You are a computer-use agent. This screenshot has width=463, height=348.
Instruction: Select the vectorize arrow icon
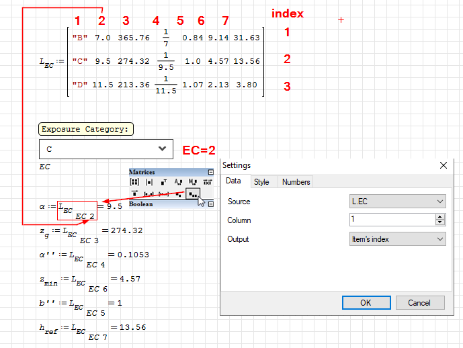click(x=134, y=194)
